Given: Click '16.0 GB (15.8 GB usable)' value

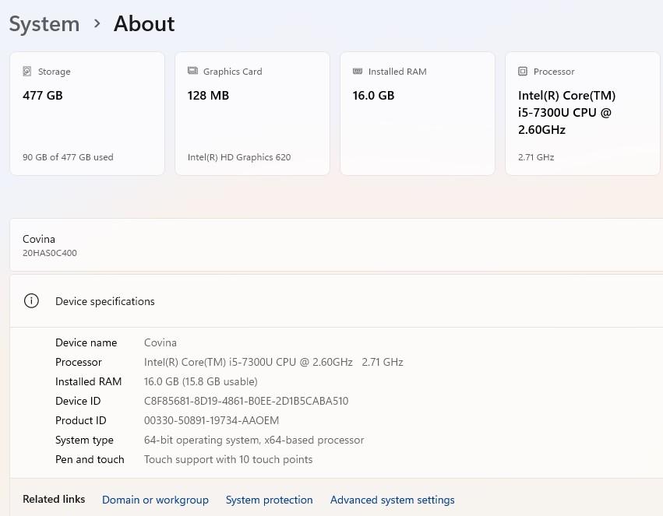Looking at the screenshot, I should (x=200, y=381).
